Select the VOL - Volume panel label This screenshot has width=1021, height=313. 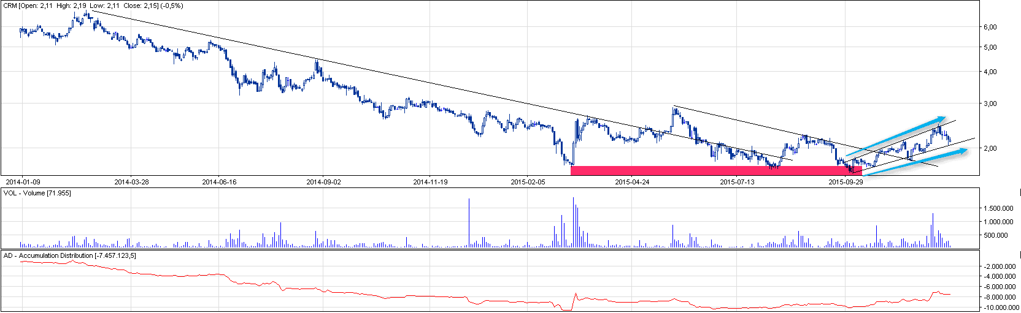(x=37, y=193)
